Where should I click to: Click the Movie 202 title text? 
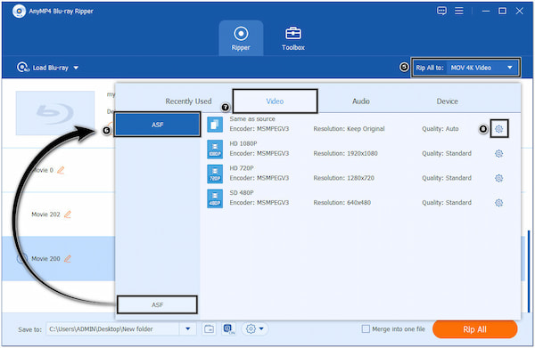point(45,214)
